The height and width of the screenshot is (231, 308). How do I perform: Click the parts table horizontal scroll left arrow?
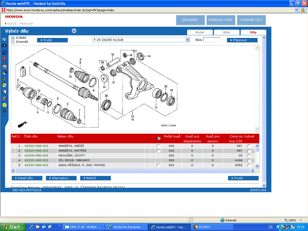tap(13, 171)
